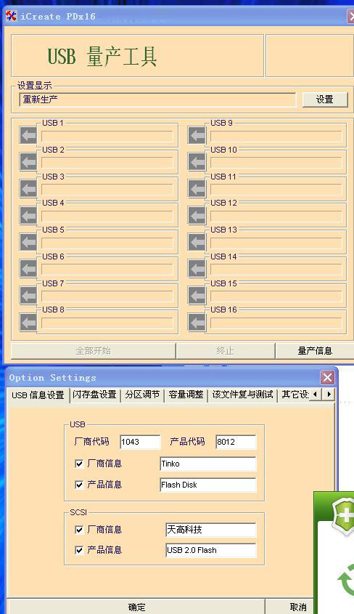The height and width of the screenshot is (614, 354).
Task: Click the USB 2.0 Flash SCSI field
Action: coord(211,550)
